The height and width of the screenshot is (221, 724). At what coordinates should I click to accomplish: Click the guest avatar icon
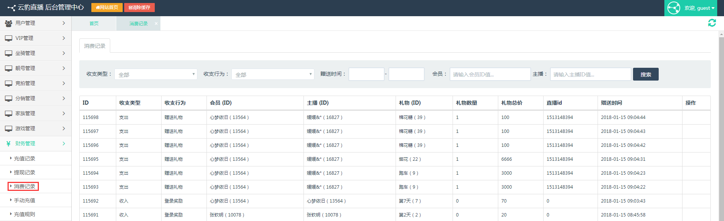click(x=673, y=8)
